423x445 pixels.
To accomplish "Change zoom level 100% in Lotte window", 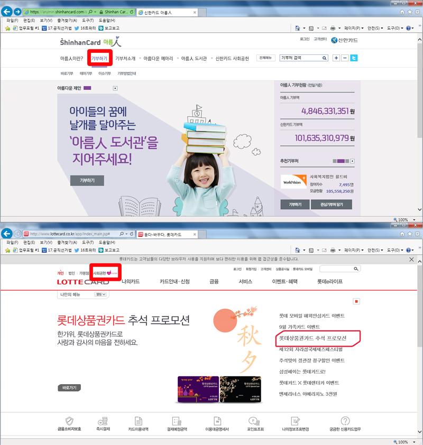I will coord(404,442).
